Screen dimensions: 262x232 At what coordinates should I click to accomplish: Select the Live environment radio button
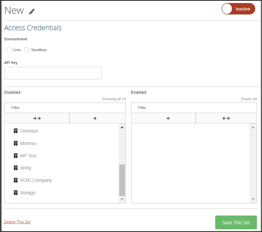pyautogui.click(x=9, y=50)
